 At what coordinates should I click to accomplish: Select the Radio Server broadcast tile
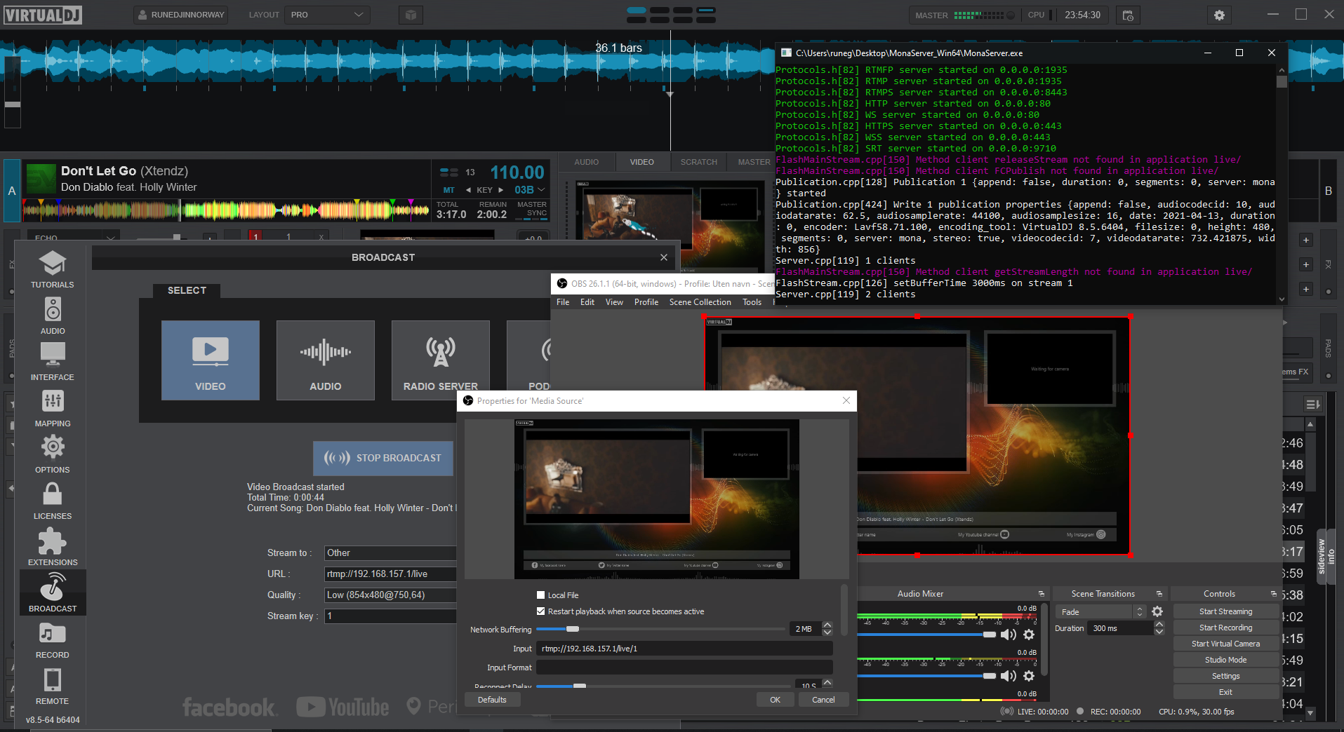[441, 360]
